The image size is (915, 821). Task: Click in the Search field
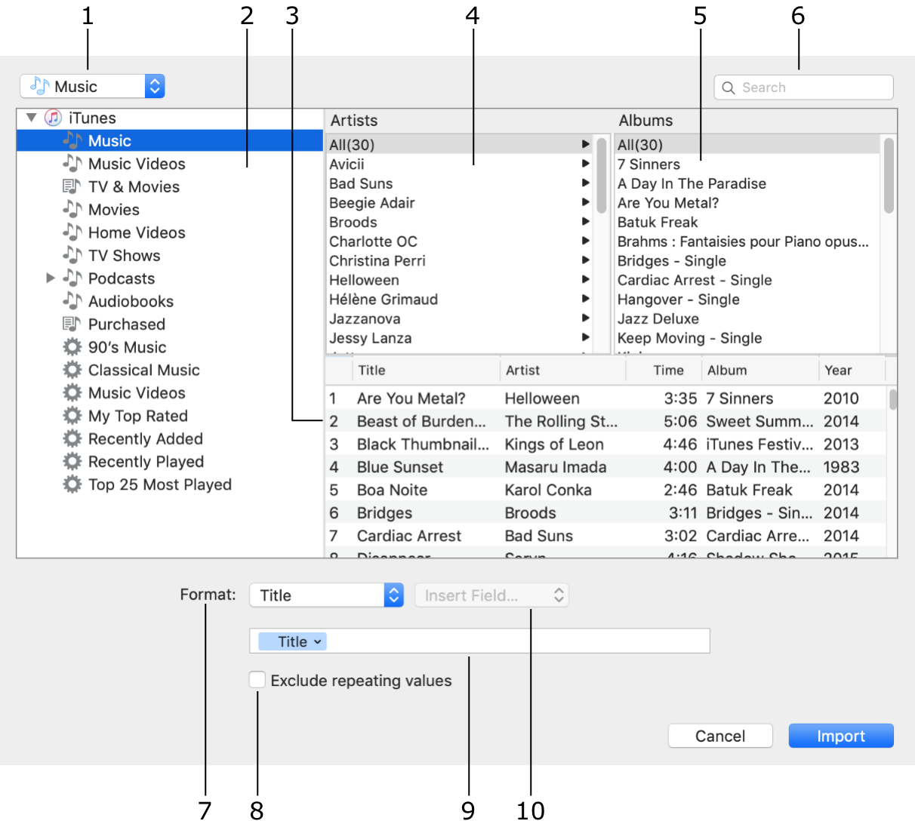click(804, 88)
